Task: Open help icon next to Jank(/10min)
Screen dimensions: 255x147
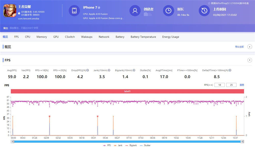Action: tap(109, 70)
